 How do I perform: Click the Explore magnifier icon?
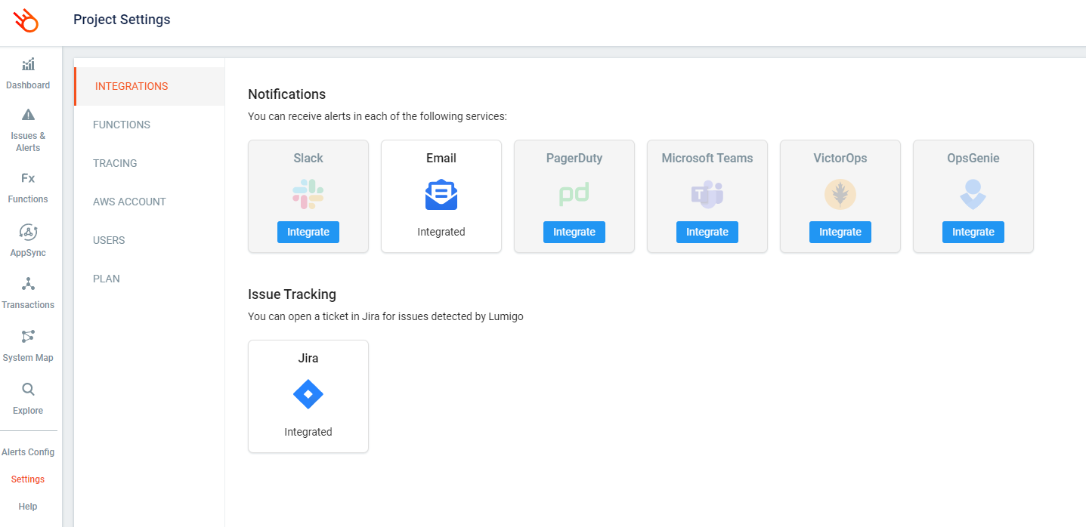coord(28,390)
